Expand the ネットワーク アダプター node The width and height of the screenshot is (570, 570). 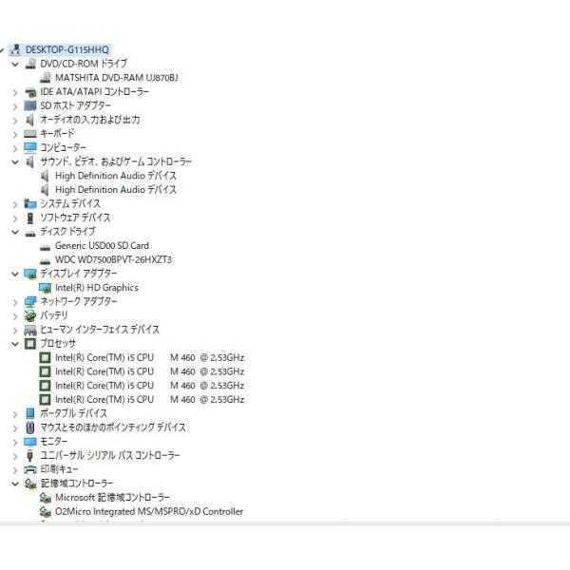click(x=15, y=302)
